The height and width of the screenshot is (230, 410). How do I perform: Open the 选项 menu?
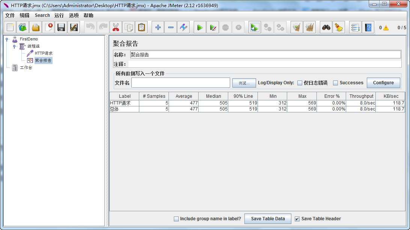click(x=74, y=15)
